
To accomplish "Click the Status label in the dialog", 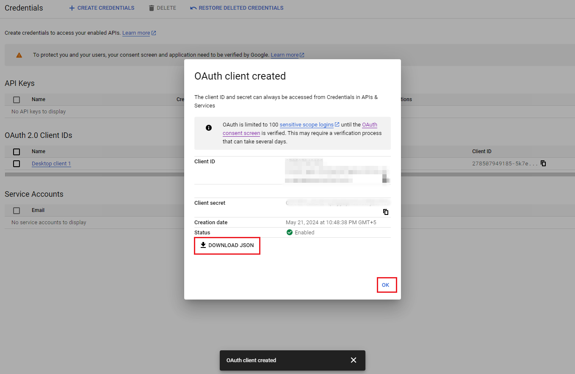I will pos(202,233).
